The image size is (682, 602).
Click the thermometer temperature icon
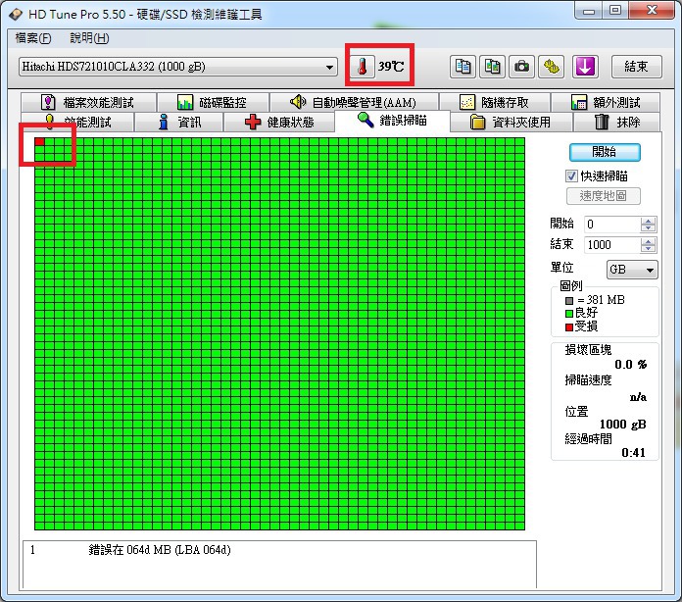point(363,67)
